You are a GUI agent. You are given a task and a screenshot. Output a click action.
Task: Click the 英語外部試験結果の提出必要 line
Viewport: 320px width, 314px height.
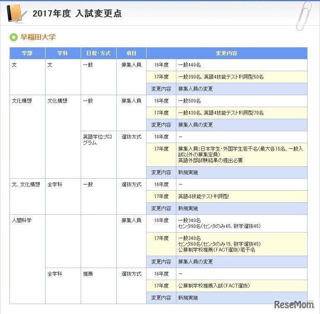tap(210, 161)
